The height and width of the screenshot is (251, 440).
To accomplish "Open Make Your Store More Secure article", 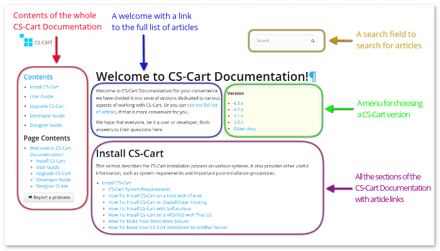I will [x=148, y=221].
